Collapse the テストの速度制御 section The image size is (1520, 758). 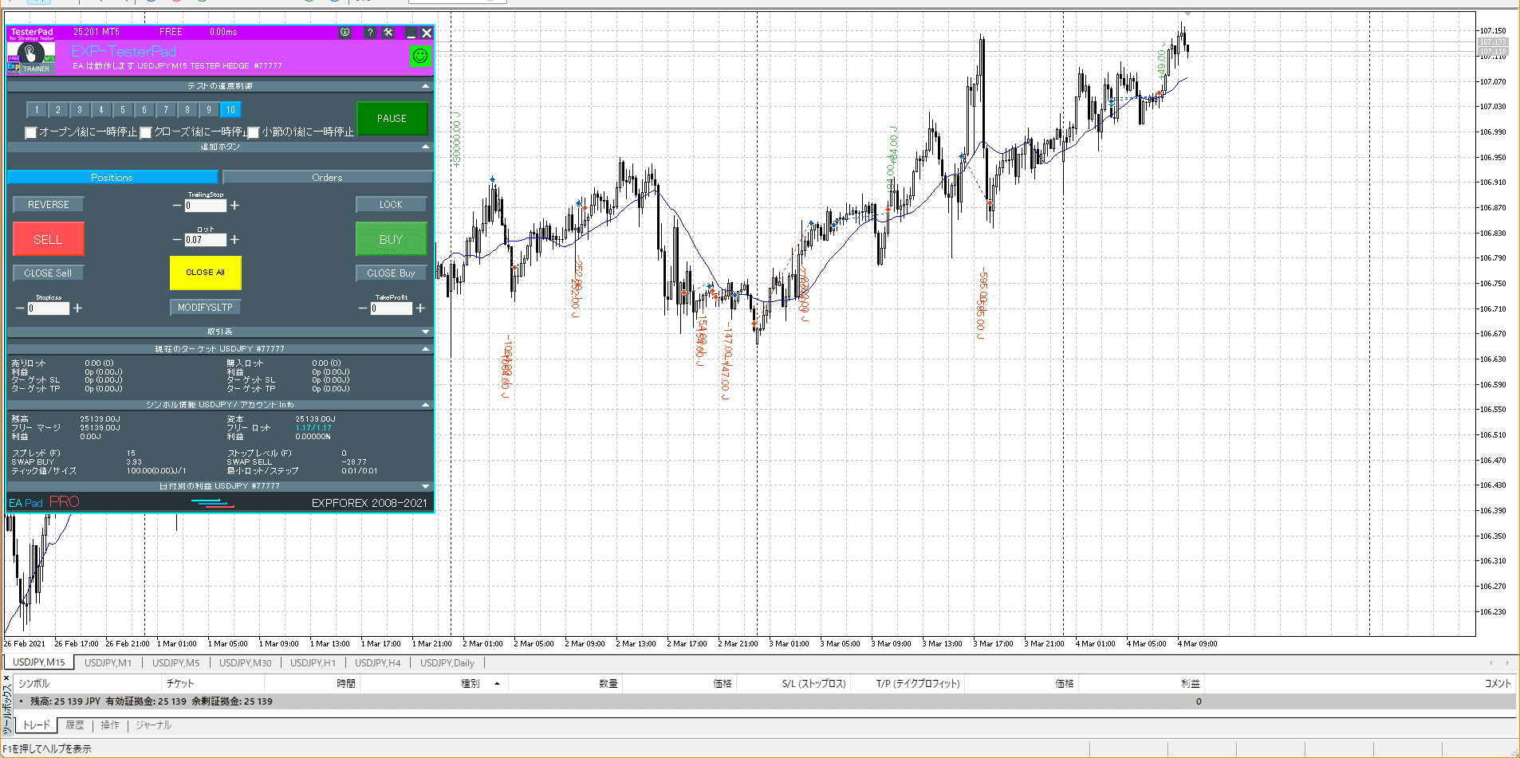(425, 86)
